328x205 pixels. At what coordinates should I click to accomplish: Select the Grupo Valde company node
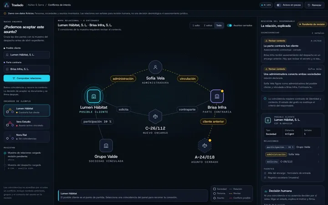tap(106, 146)
